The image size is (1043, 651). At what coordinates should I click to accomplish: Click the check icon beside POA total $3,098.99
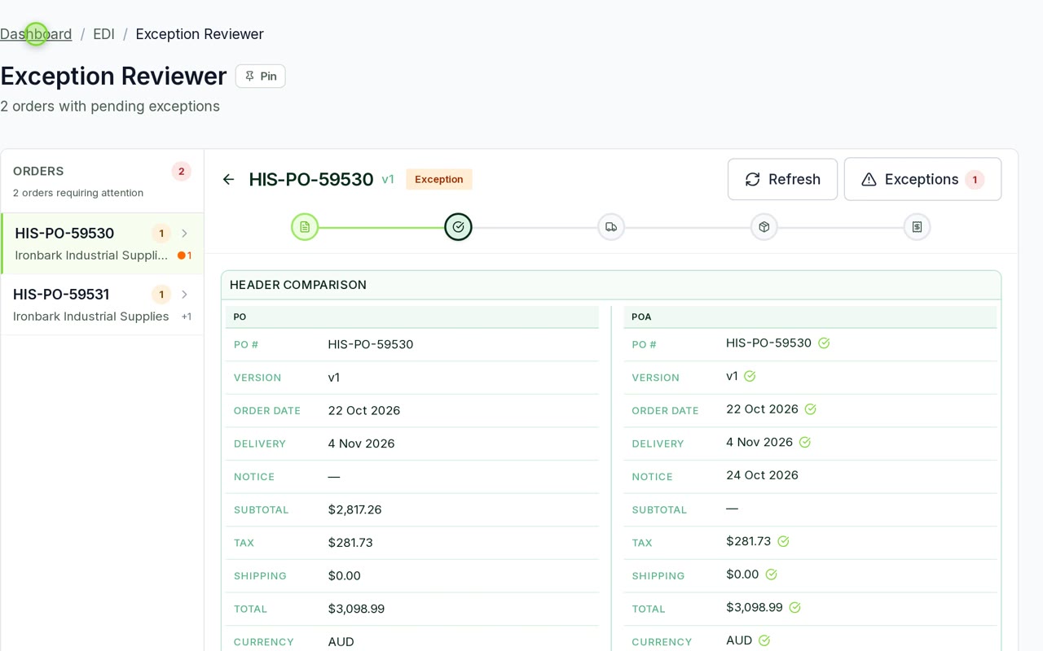point(794,608)
